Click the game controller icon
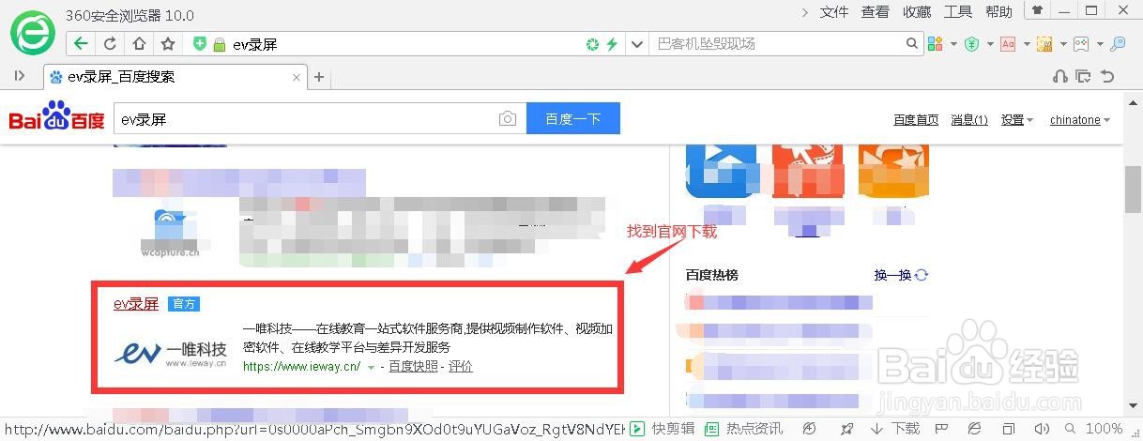 pos(1081,43)
